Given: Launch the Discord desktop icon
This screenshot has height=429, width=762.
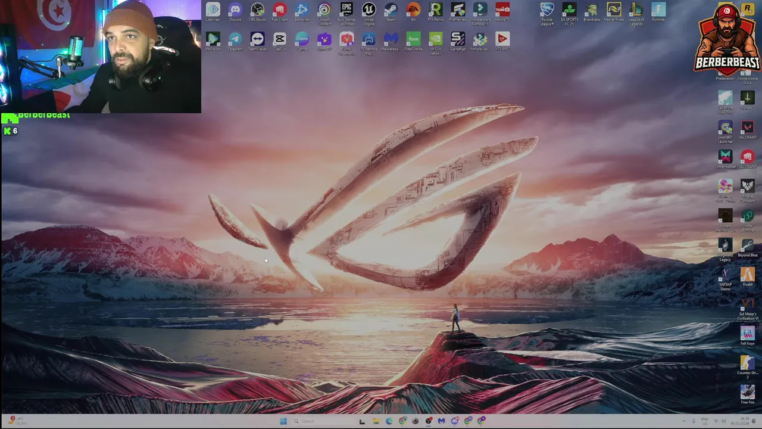Looking at the screenshot, I should tap(235, 12).
